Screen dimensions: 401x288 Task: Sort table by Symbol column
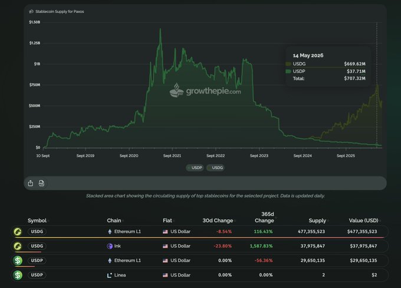click(x=38, y=221)
